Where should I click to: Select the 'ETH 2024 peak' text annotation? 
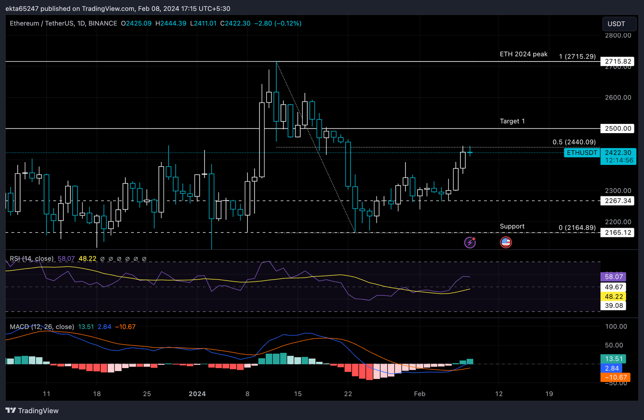[523, 54]
